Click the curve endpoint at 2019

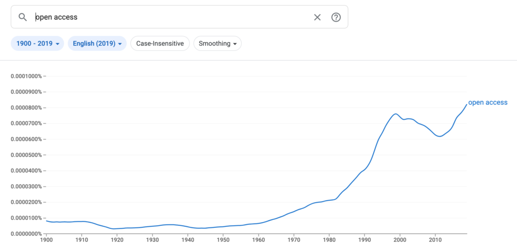tap(467, 104)
